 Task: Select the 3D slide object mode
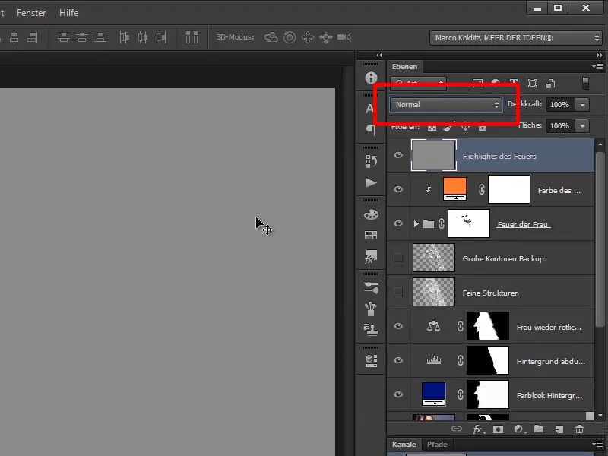pyautogui.click(x=326, y=37)
